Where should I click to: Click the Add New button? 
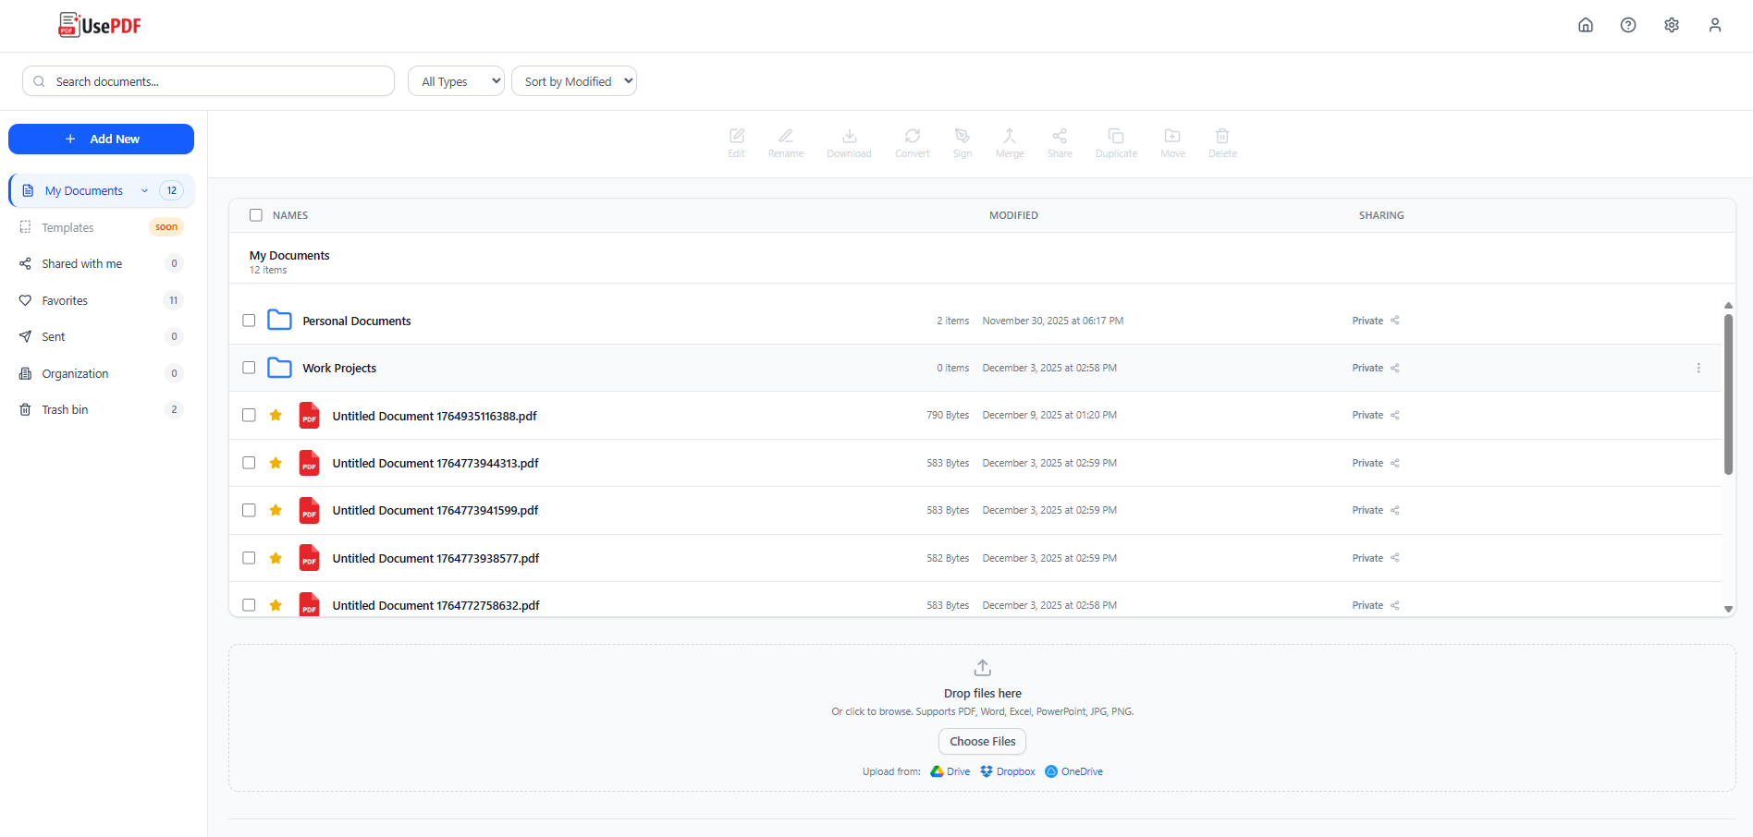click(x=101, y=139)
